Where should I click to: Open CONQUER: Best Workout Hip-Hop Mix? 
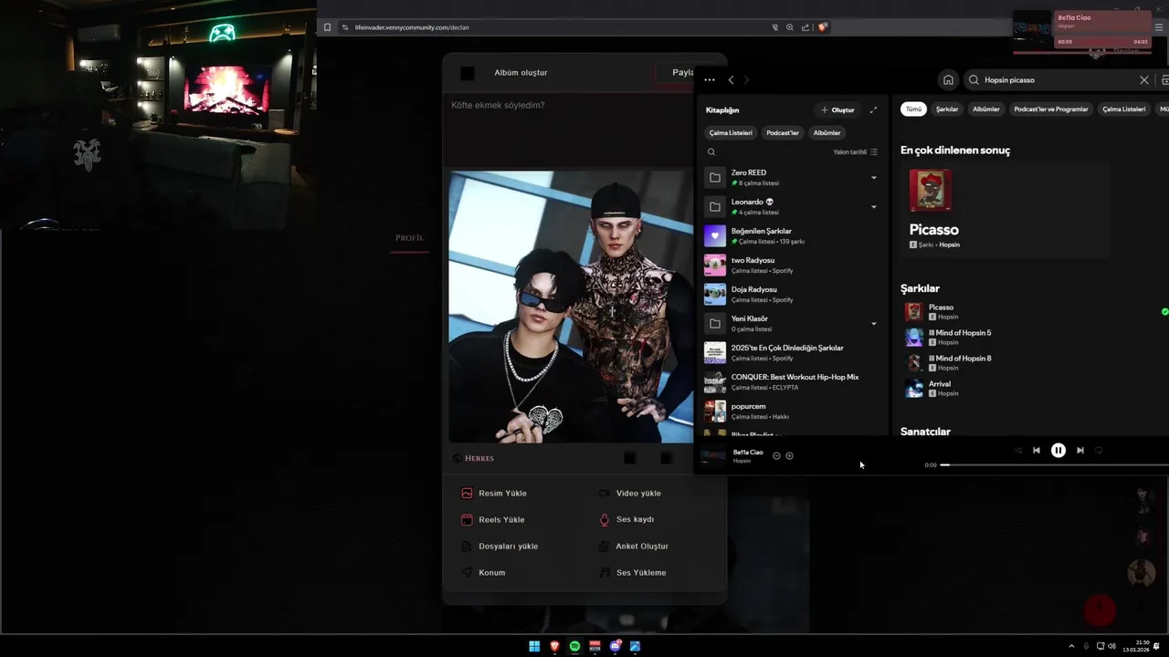[793, 382]
